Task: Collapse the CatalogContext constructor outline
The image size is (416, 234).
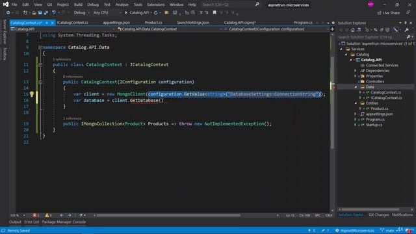Action: [40, 82]
